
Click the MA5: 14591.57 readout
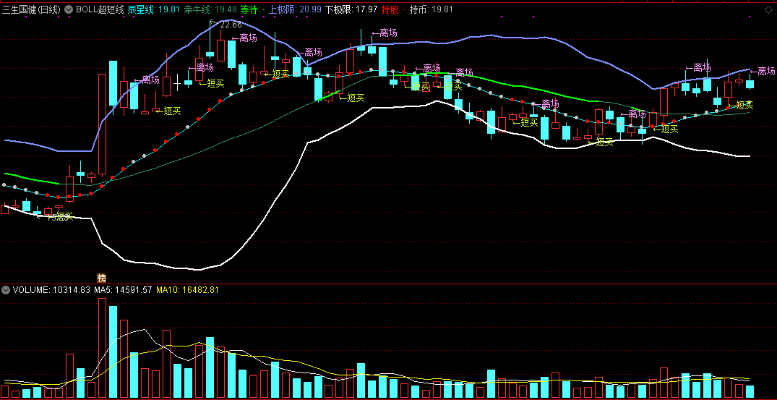123,290
